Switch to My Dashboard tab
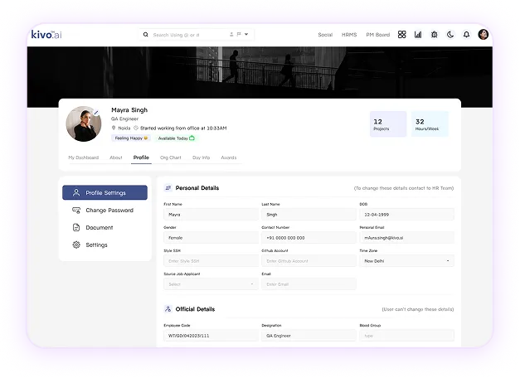 pos(83,157)
